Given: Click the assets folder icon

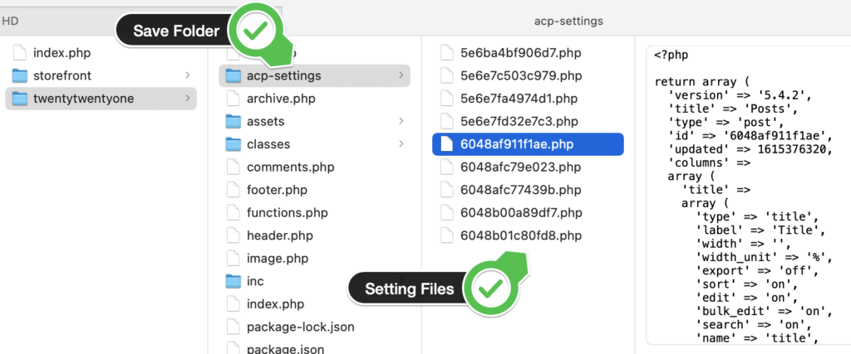Looking at the screenshot, I should point(233,122).
